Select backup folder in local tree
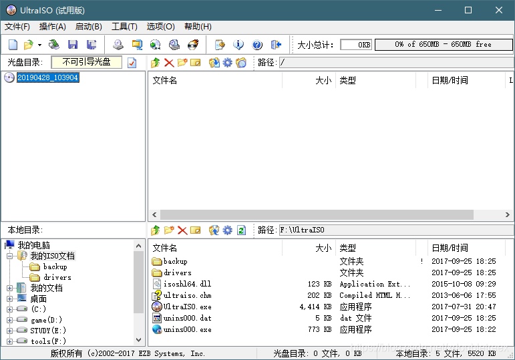Viewport: 515px width, 360px height. click(x=55, y=266)
